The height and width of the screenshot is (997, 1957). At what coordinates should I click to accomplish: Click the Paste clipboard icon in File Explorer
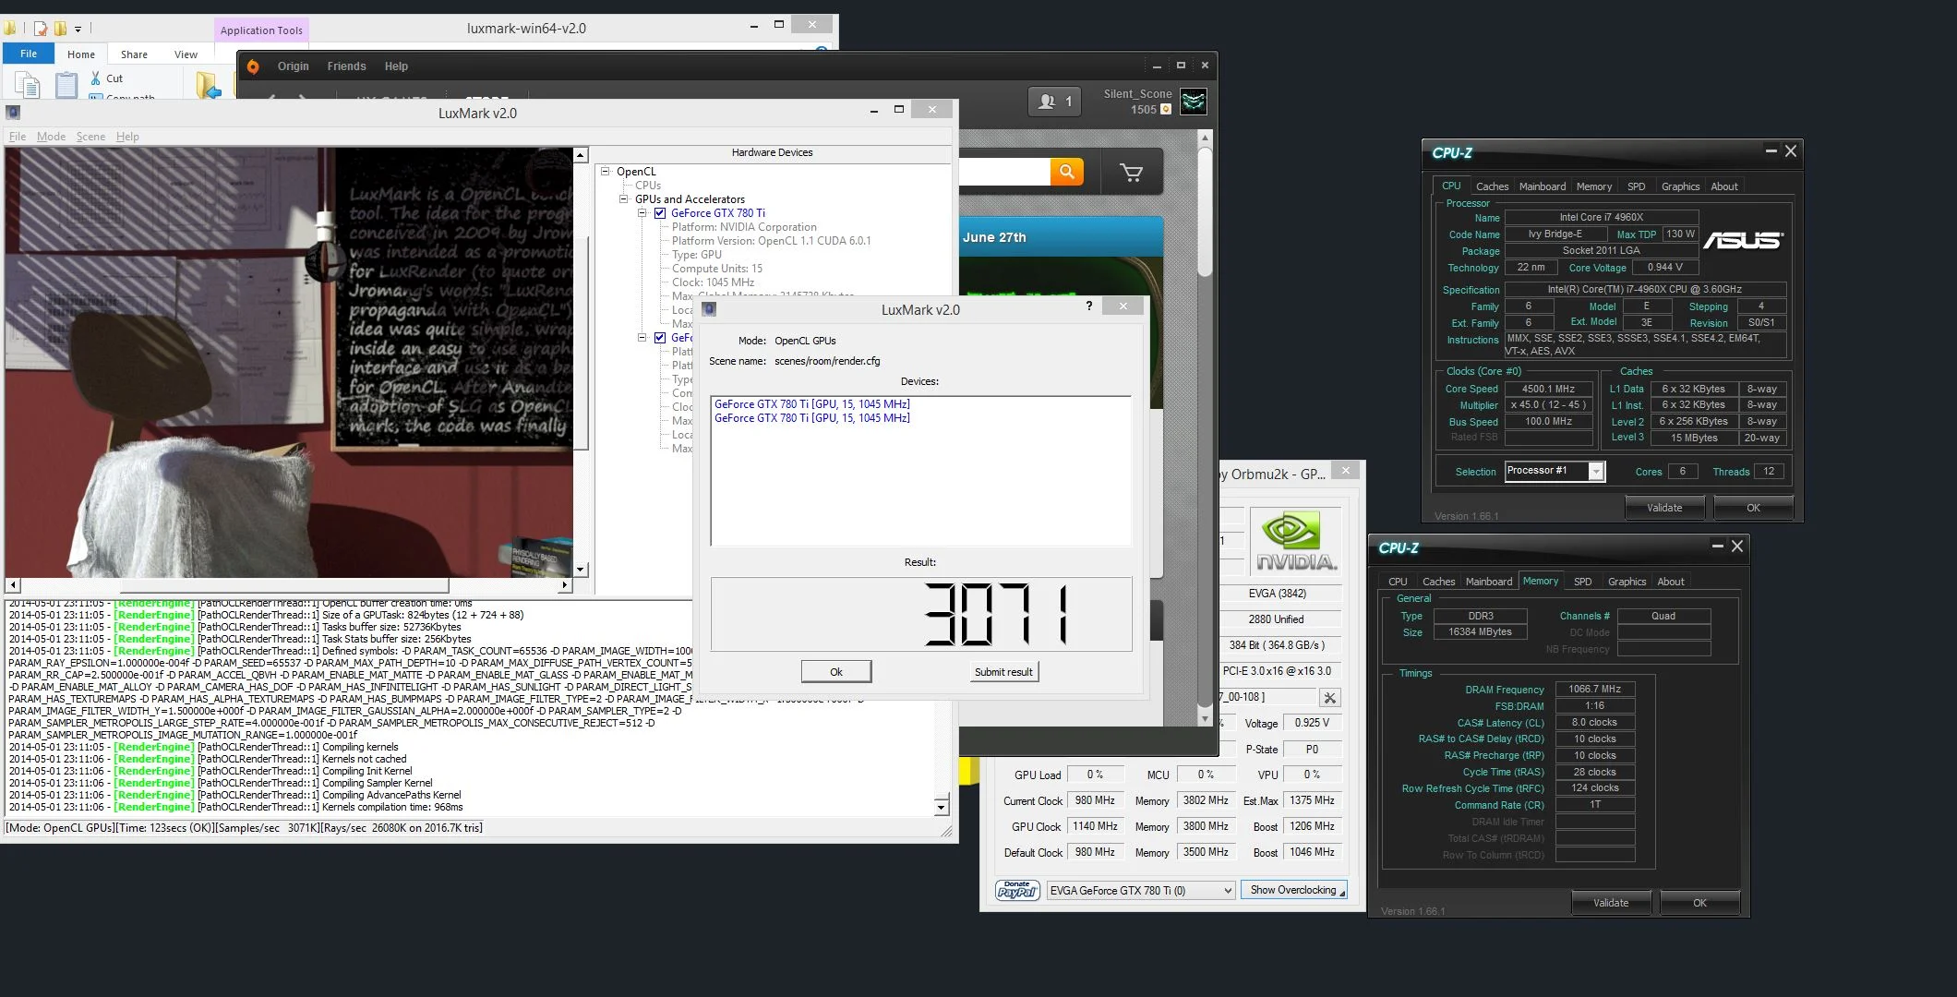(66, 86)
